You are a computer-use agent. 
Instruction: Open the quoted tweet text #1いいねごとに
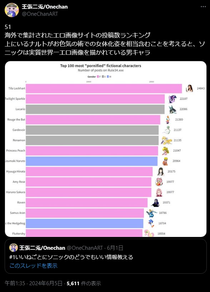pyautogui.click(x=71, y=257)
